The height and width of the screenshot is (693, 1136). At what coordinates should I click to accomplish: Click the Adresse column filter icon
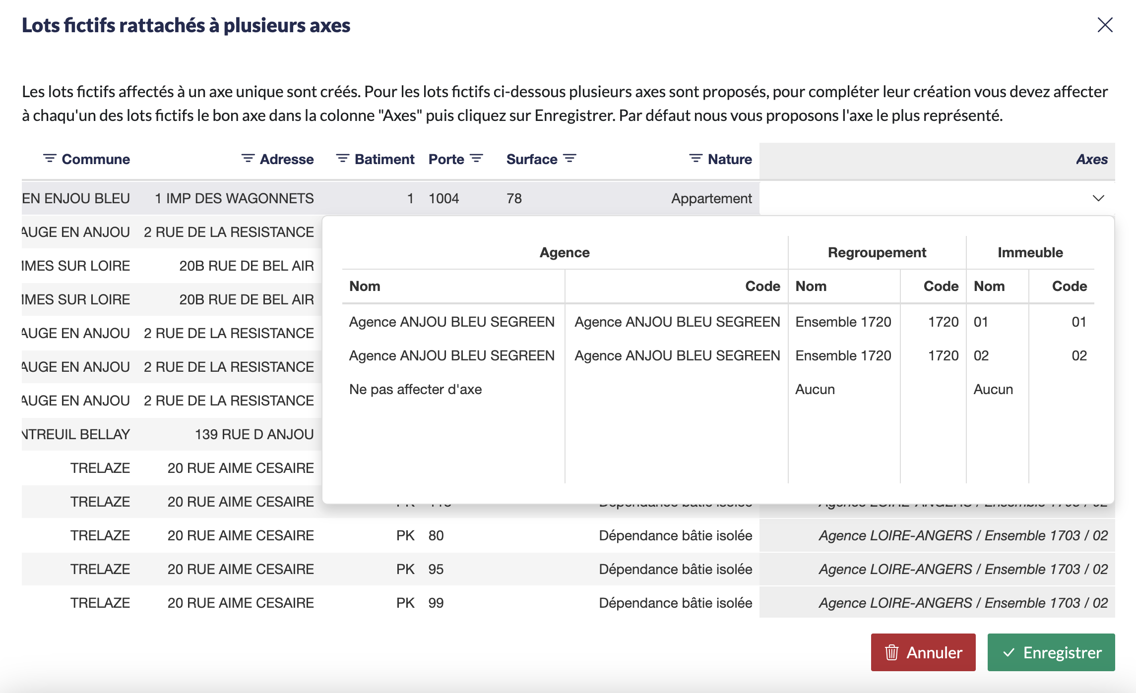click(x=248, y=159)
